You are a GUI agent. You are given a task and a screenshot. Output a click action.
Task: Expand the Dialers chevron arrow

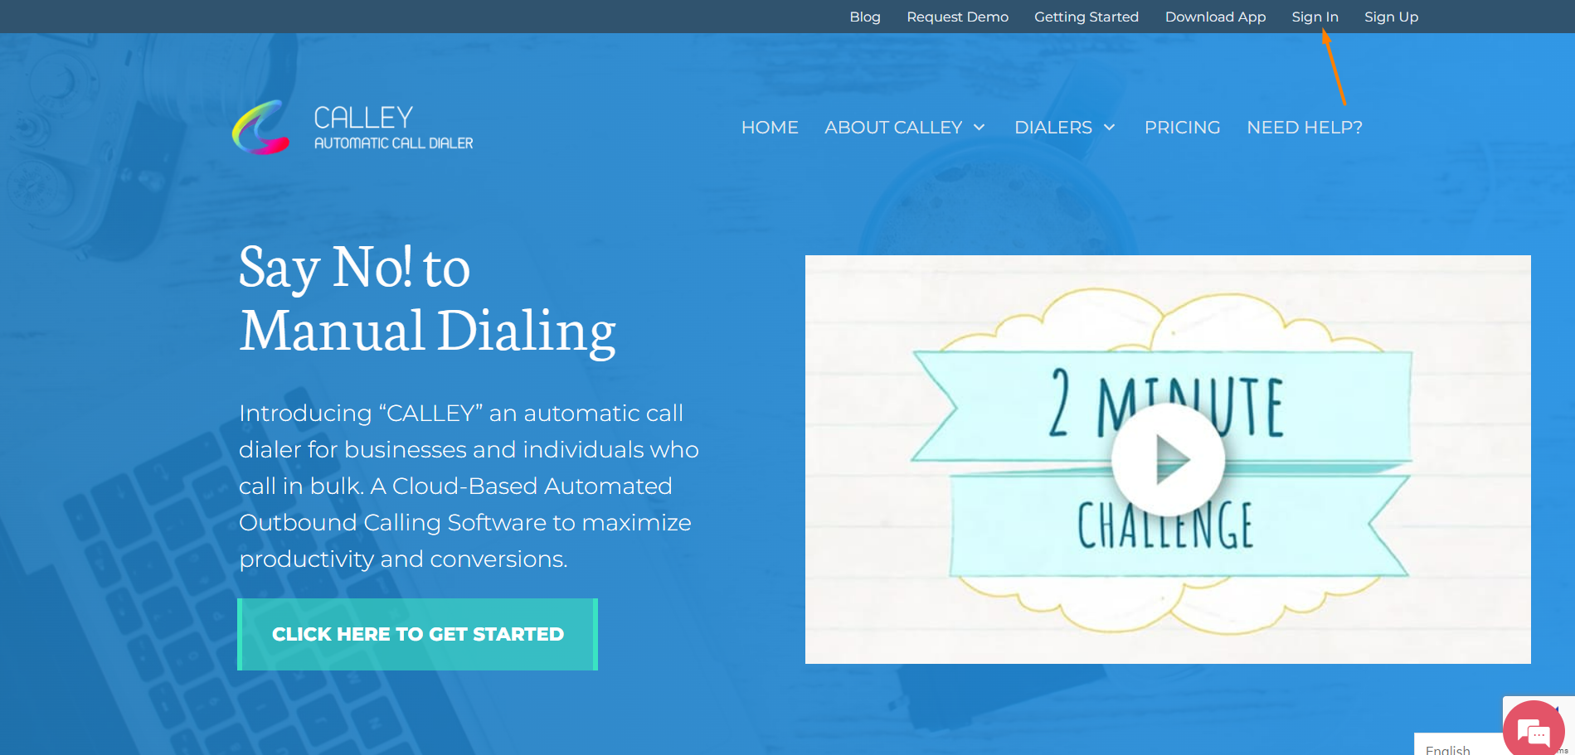(1109, 128)
